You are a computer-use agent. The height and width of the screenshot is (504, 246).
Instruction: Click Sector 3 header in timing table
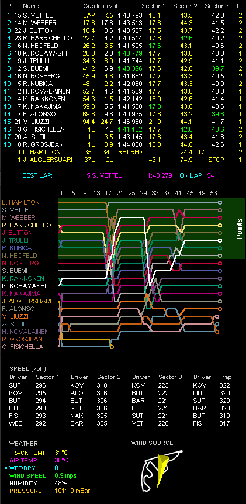coord(216,6)
